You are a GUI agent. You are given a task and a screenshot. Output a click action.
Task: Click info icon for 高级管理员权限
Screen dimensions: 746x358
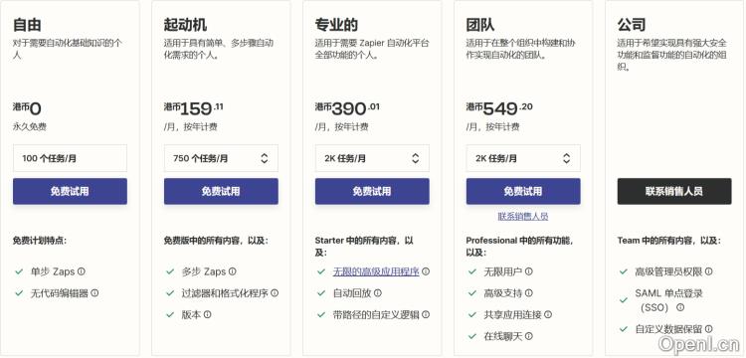point(709,271)
